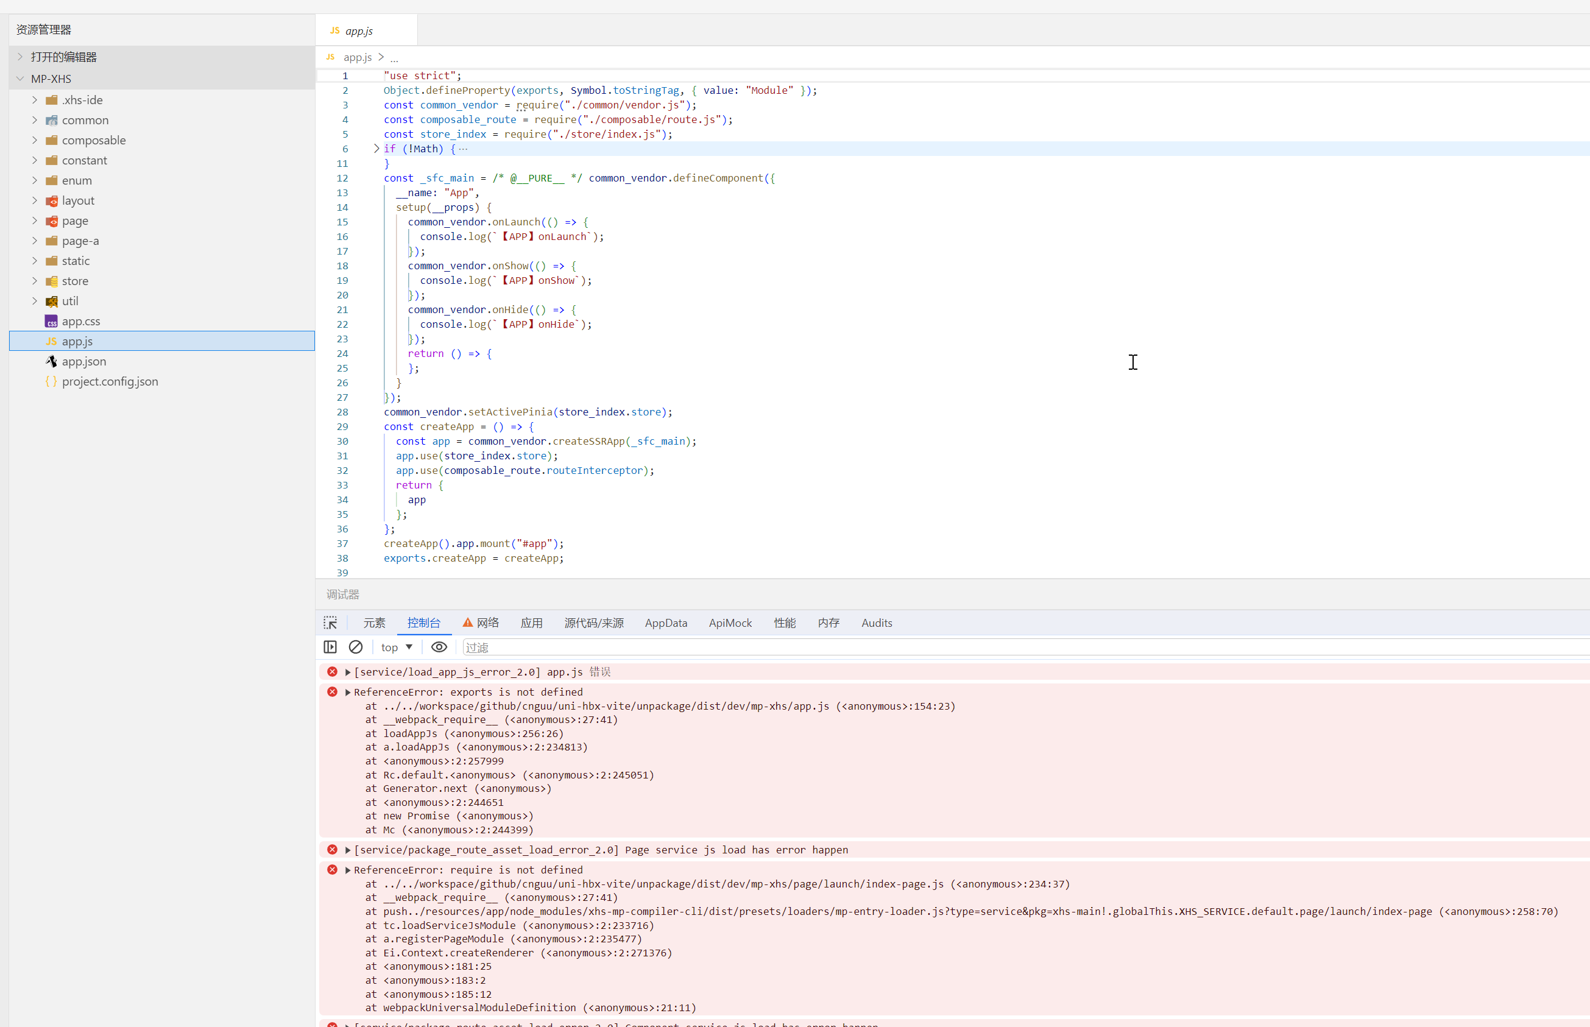Collapse the MP-XHS project tree

[20, 79]
